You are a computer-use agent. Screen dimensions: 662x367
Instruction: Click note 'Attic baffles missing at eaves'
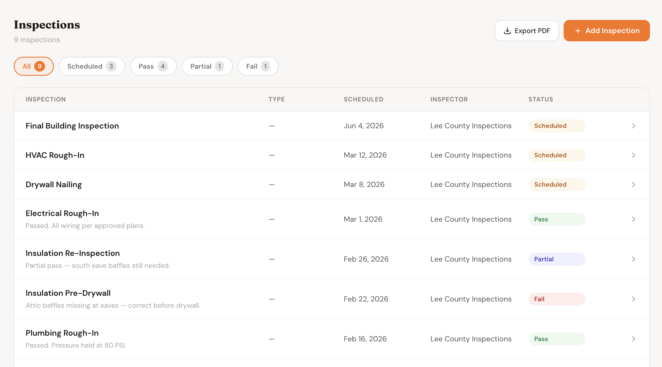pyautogui.click(x=113, y=305)
